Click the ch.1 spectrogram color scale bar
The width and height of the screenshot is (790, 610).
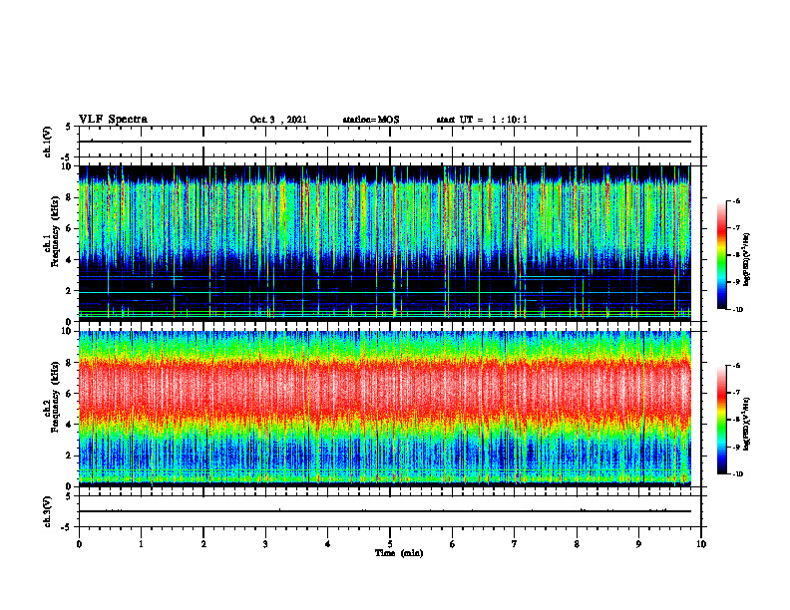tap(721, 255)
